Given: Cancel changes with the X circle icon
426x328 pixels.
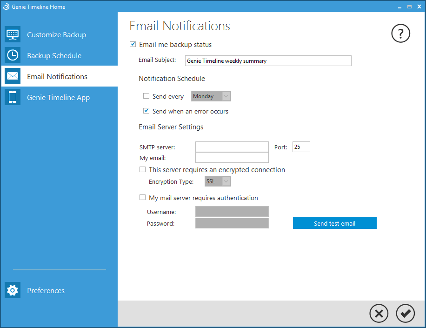Looking at the screenshot, I should pos(379,313).
